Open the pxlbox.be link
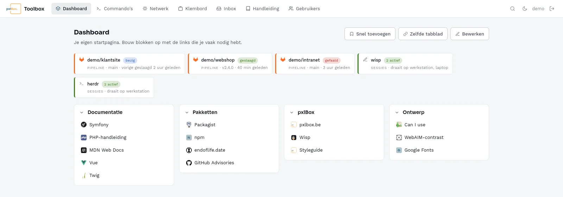This screenshot has height=197, width=563. coord(310,125)
